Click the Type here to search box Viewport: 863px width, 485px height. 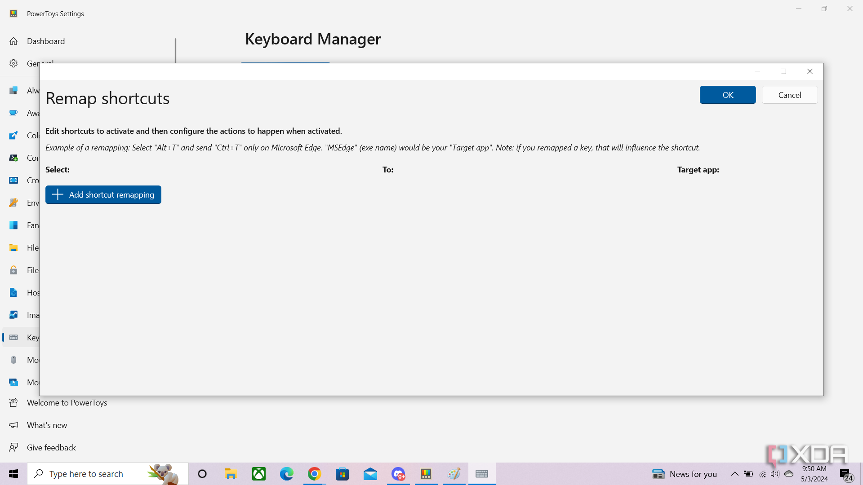click(108, 474)
